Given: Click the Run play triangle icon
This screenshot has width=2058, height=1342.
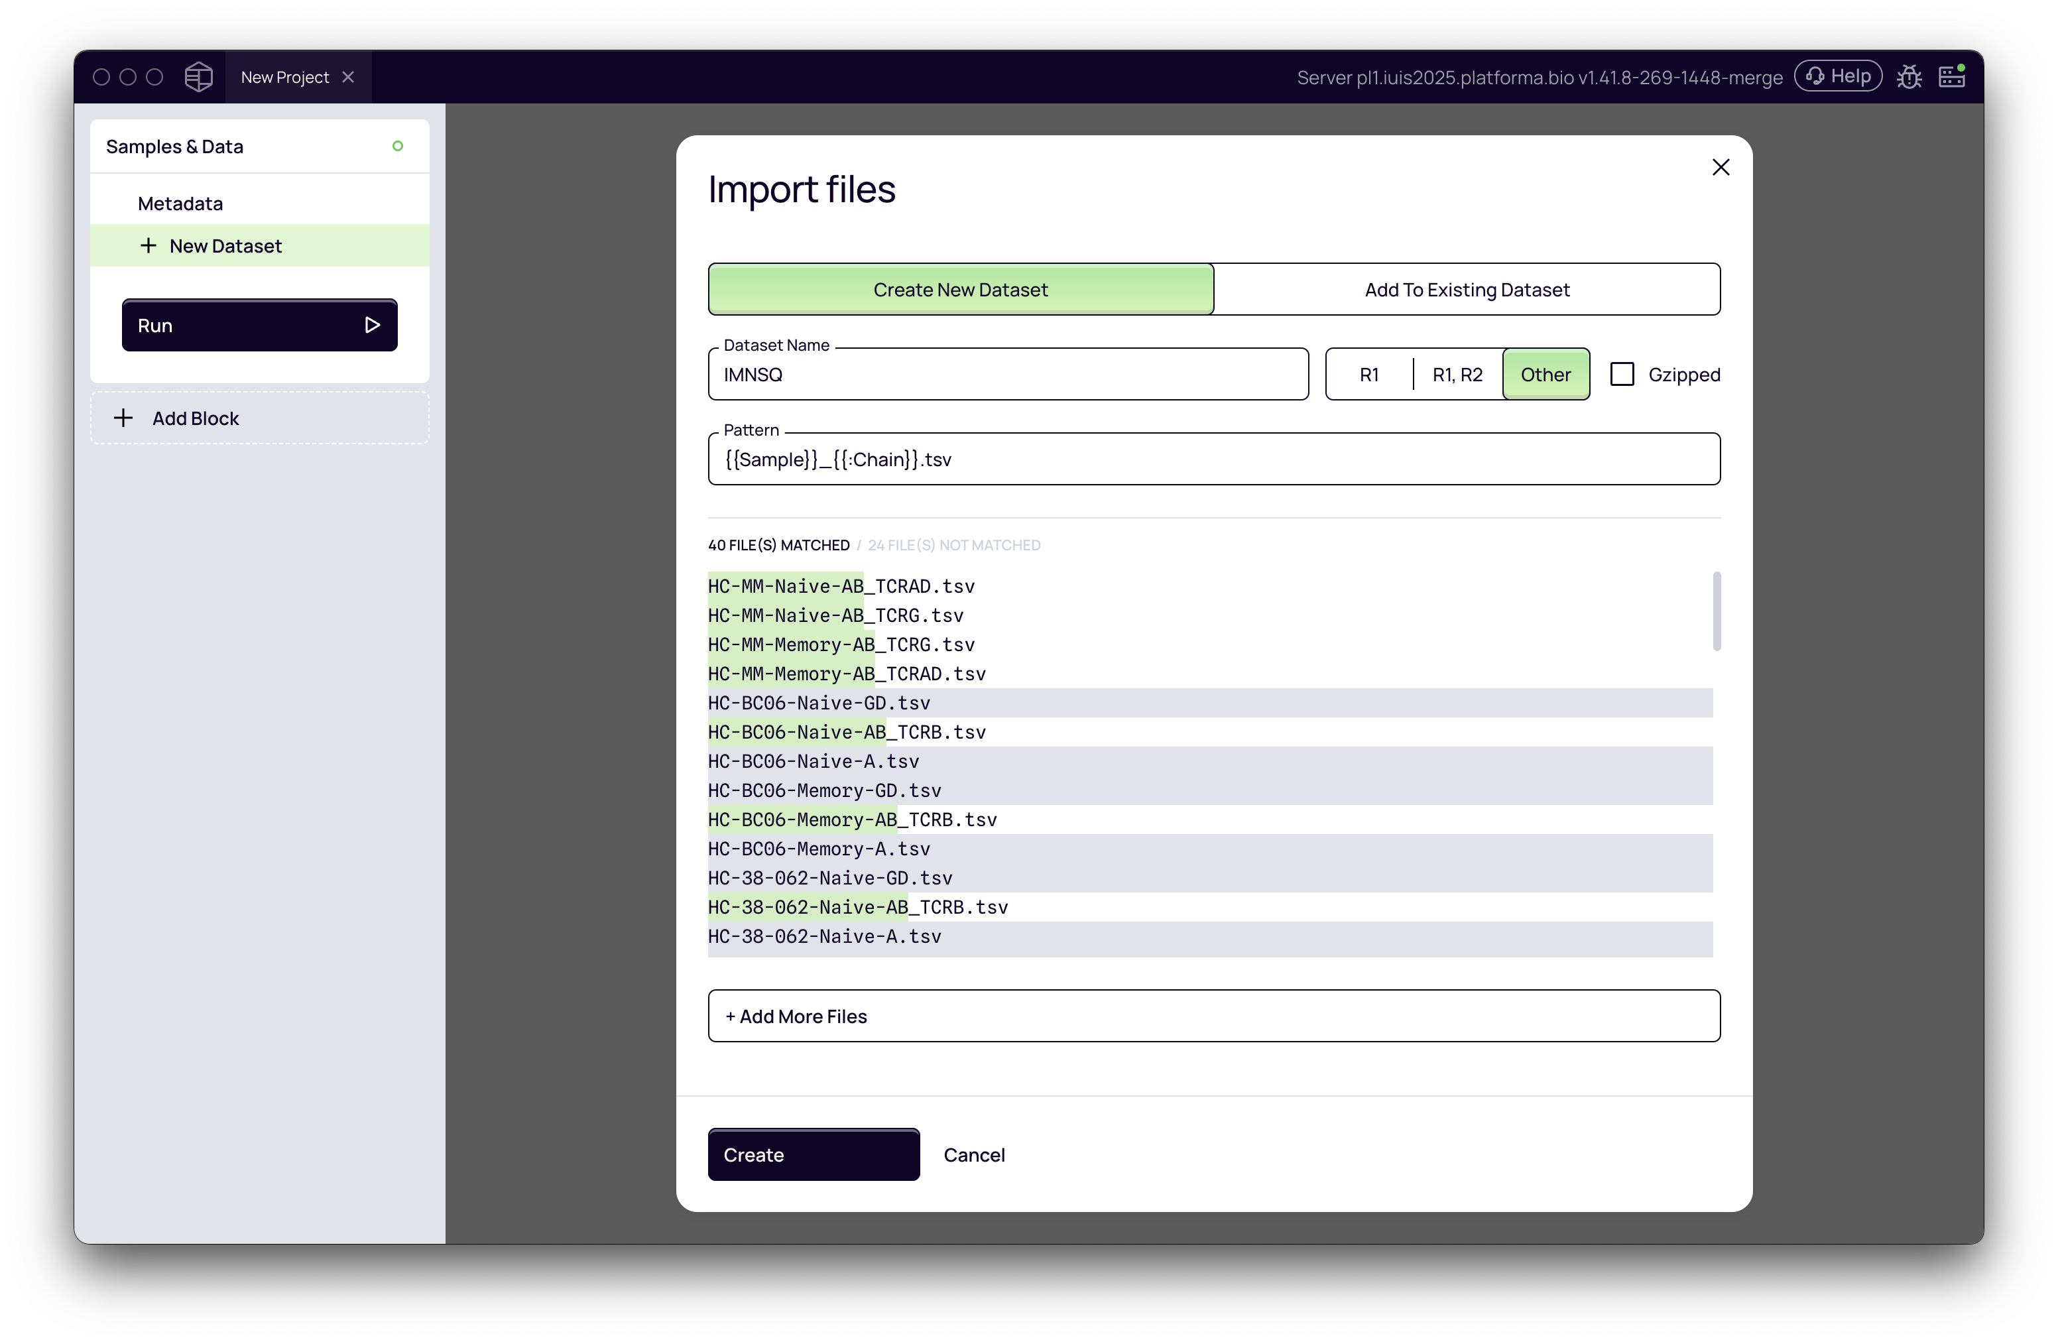Looking at the screenshot, I should click(x=372, y=325).
